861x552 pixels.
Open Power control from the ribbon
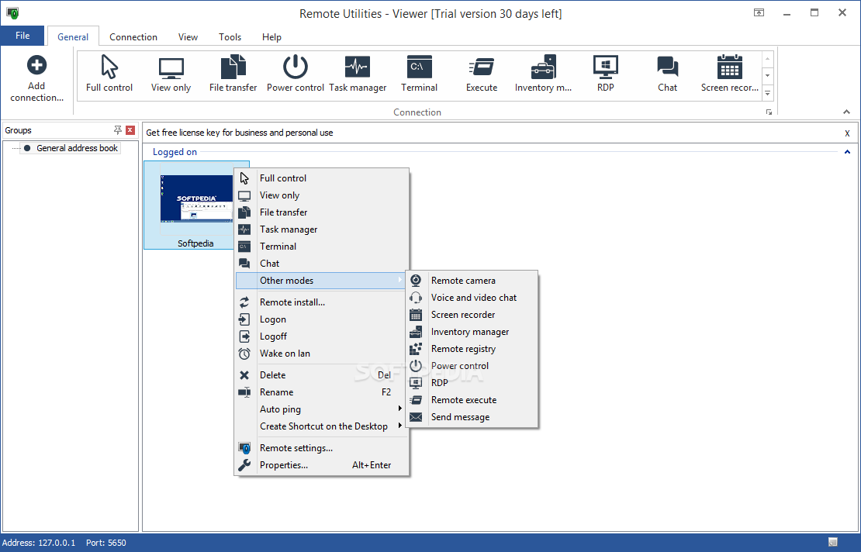tap(296, 74)
